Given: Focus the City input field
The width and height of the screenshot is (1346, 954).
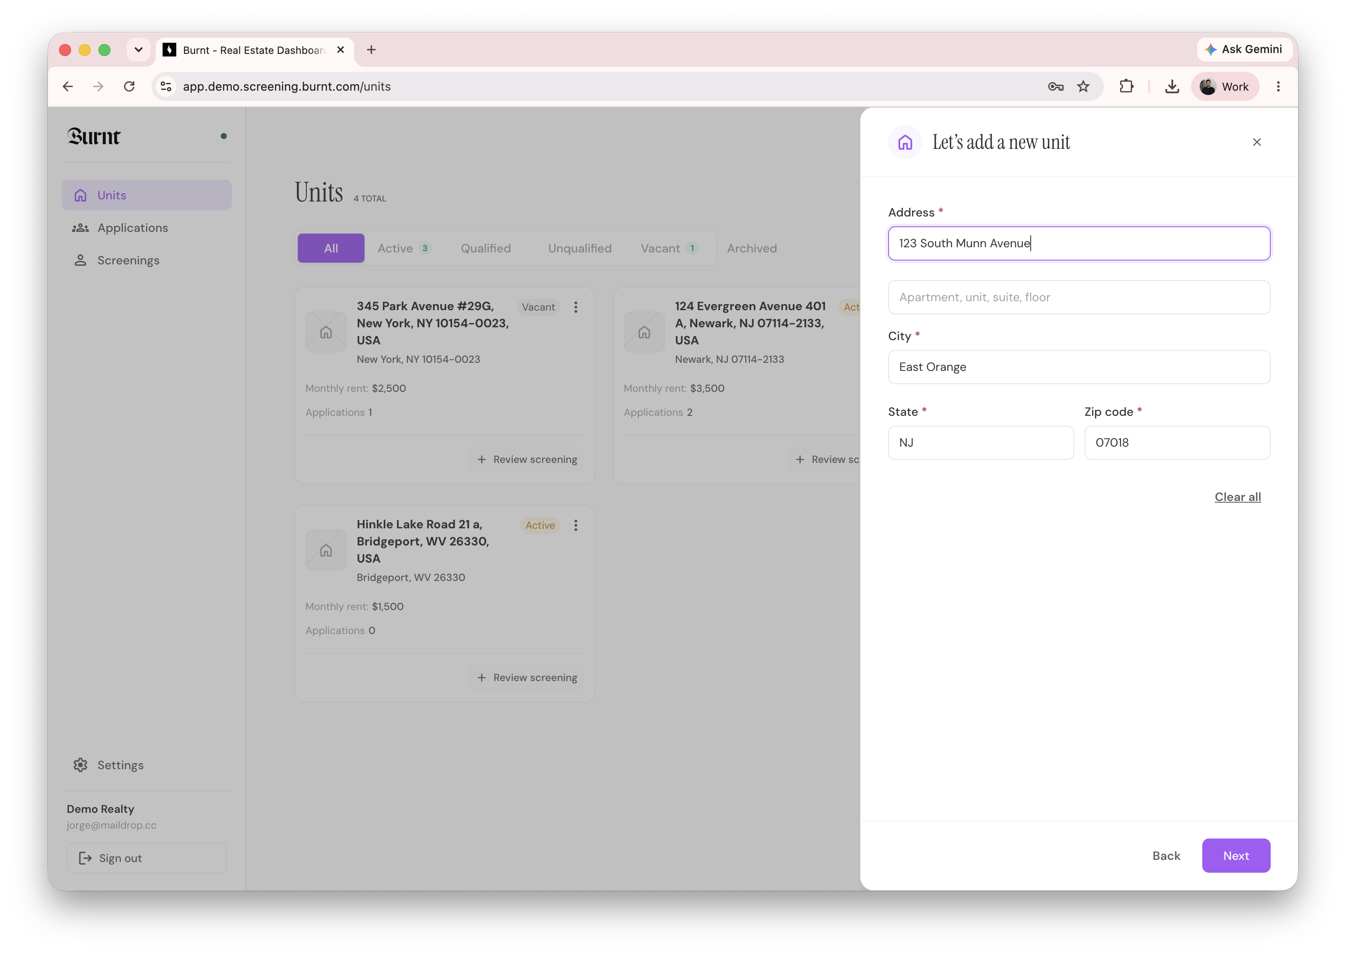Looking at the screenshot, I should coord(1079,367).
